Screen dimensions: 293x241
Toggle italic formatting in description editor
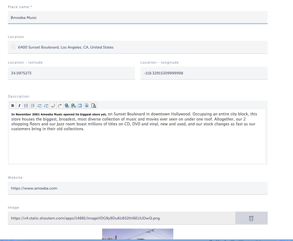click(19, 106)
